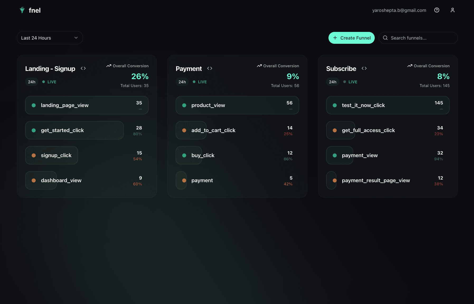This screenshot has width=474, height=304.
Task: Select the get_full_access_click funnel step
Action: tap(388, 130)
